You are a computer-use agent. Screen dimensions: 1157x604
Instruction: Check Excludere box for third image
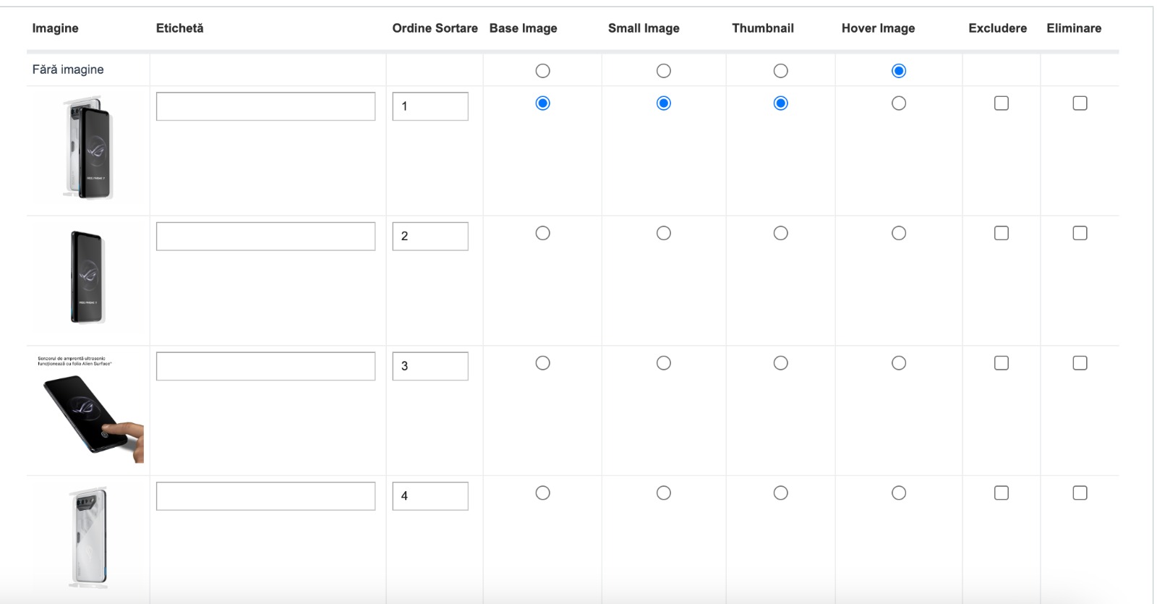1001,363
